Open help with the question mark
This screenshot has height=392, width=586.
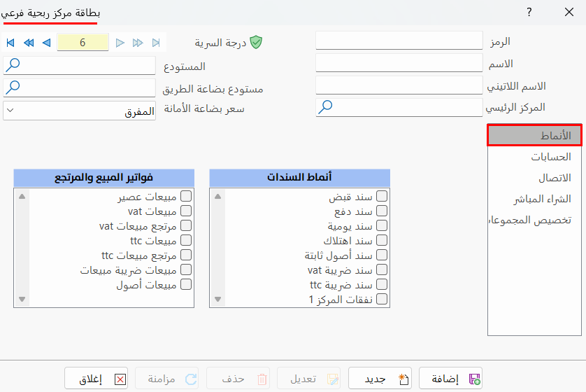(529, 12)
